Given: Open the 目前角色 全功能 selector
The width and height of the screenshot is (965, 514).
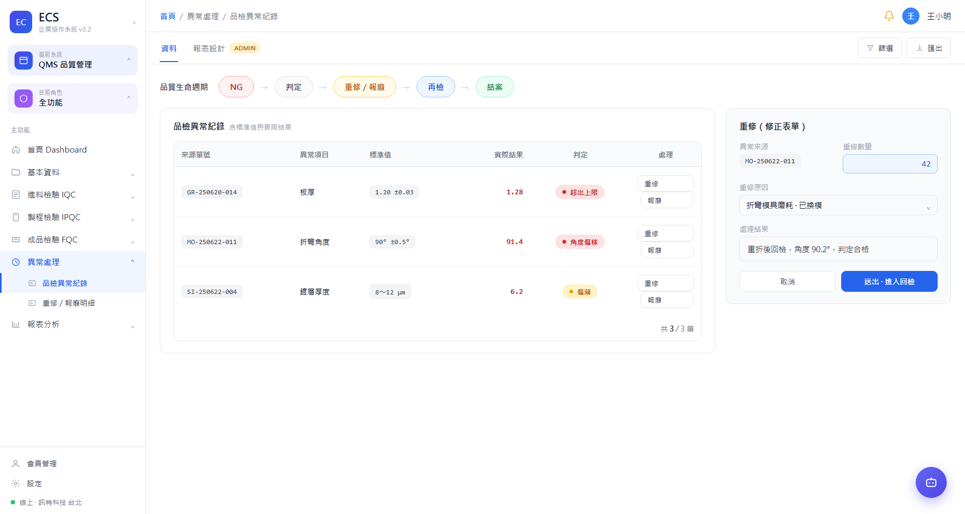Looking at the screenshot, I should [72, 99].
